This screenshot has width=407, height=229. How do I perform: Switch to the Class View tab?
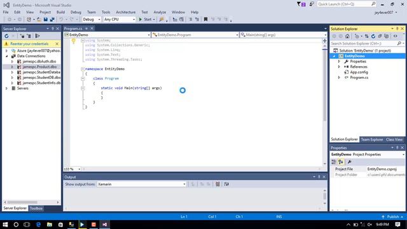(x=394, y=140)
